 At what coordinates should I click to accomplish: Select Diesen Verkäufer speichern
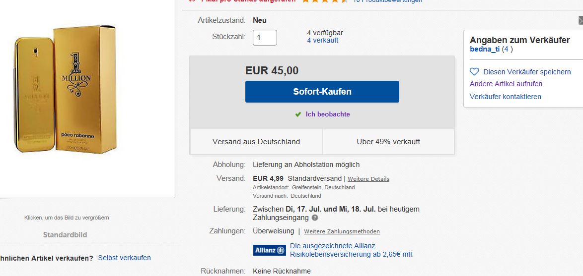tap(527, 72)
